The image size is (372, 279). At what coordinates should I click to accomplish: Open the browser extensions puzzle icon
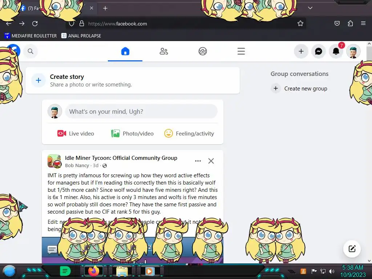tap(350, 23)
